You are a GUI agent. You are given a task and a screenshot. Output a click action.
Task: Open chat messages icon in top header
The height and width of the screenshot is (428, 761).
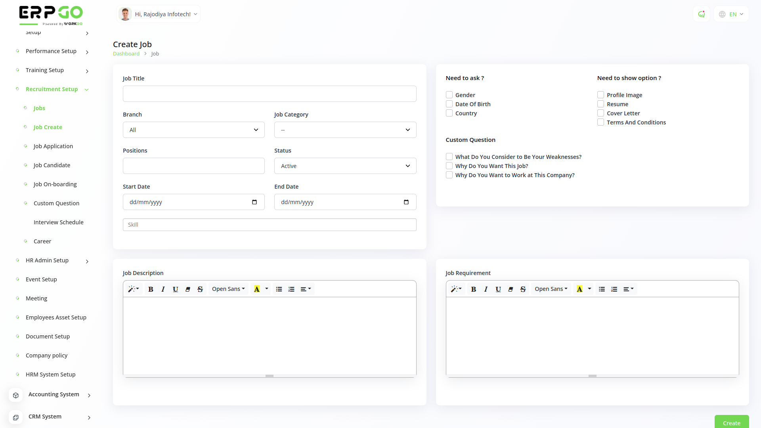(701, 14)
